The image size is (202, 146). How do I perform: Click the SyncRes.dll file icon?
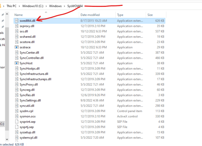click(x=17, y=95)
